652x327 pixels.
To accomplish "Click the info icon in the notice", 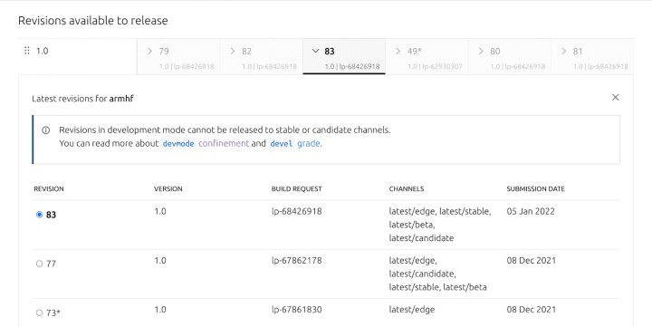I will pyautogui.click(x=46, y=130).
